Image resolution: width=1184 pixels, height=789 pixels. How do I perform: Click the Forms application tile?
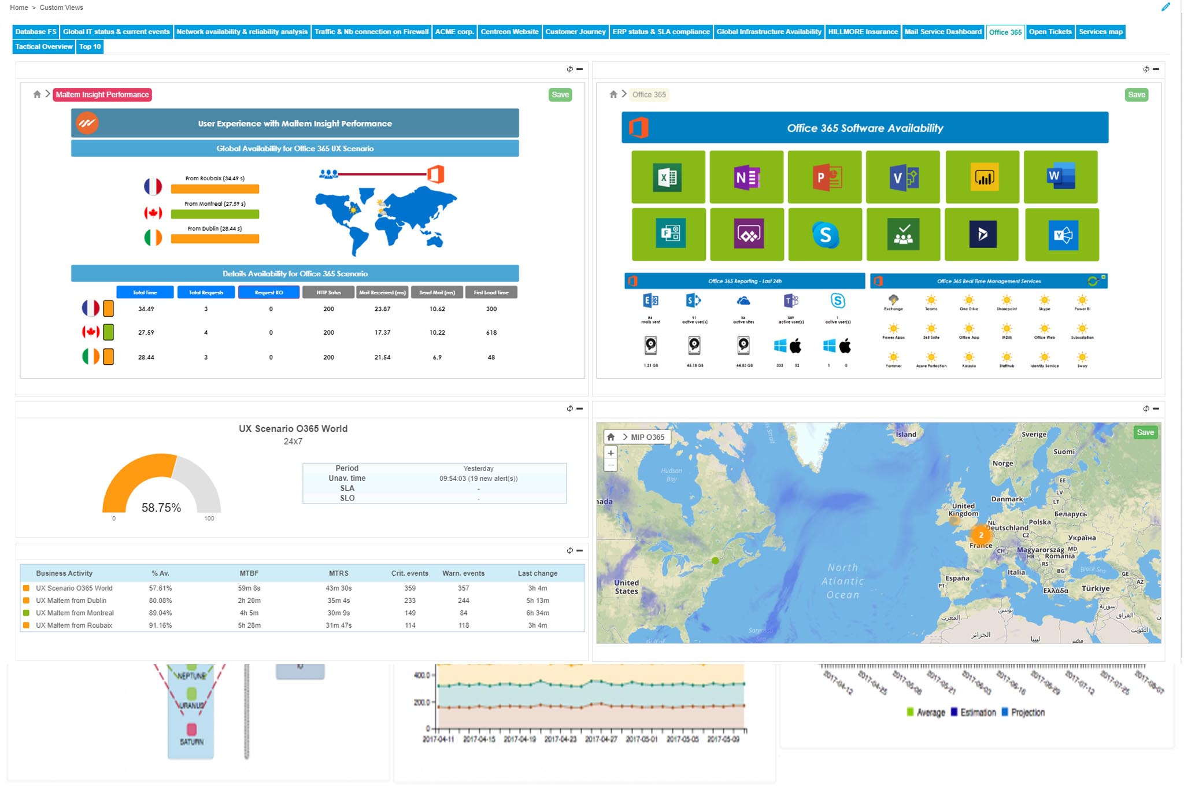pyautogui.click(x=668, y=234)
